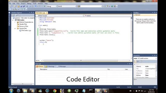Open the View menu

coord(18,4)
